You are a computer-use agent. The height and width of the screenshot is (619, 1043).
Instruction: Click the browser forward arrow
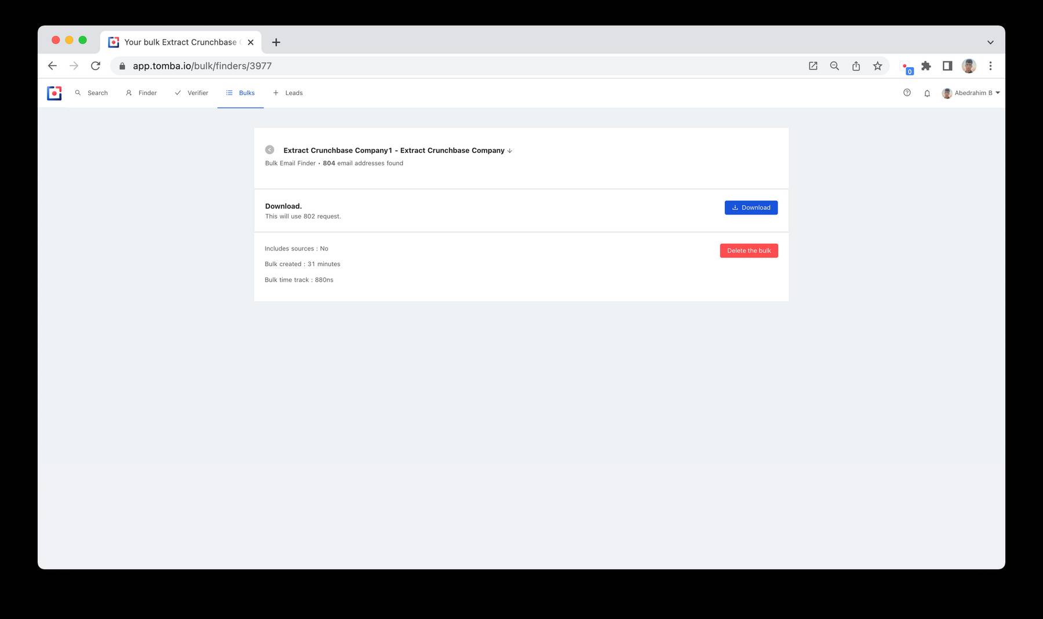pyautogui.click(x=74, y=66)
